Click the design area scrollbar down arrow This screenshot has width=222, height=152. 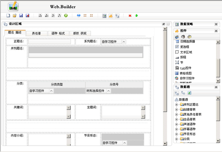tap(165, 143)
